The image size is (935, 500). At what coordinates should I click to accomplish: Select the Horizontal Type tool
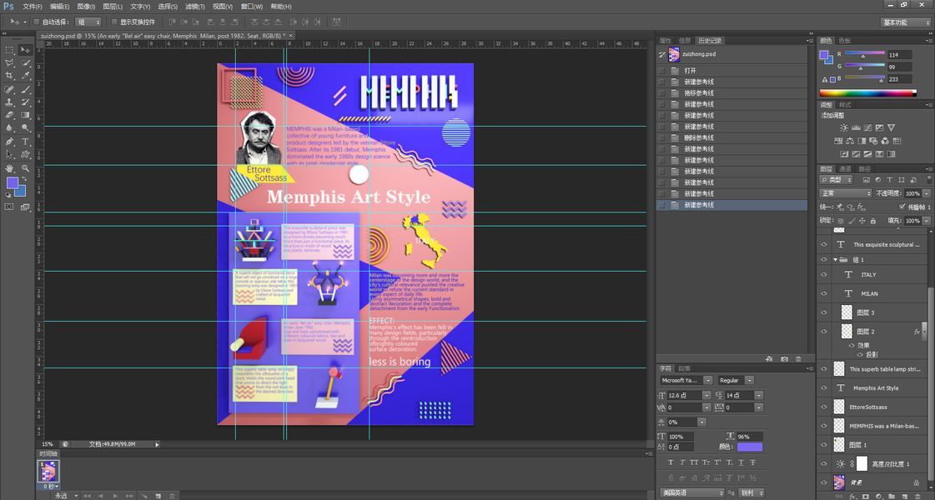pyautogui.click(x=25, y=141)
